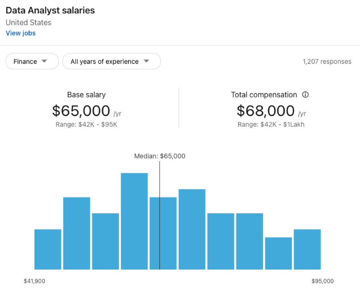Open the Total compensation info tooltip

tap(305, 95)
